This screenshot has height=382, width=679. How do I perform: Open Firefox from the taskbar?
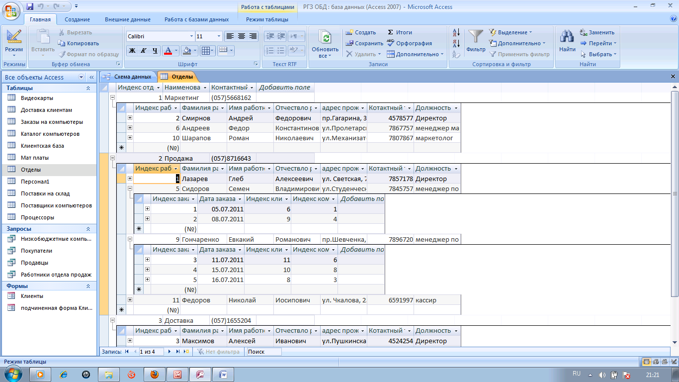155,375
